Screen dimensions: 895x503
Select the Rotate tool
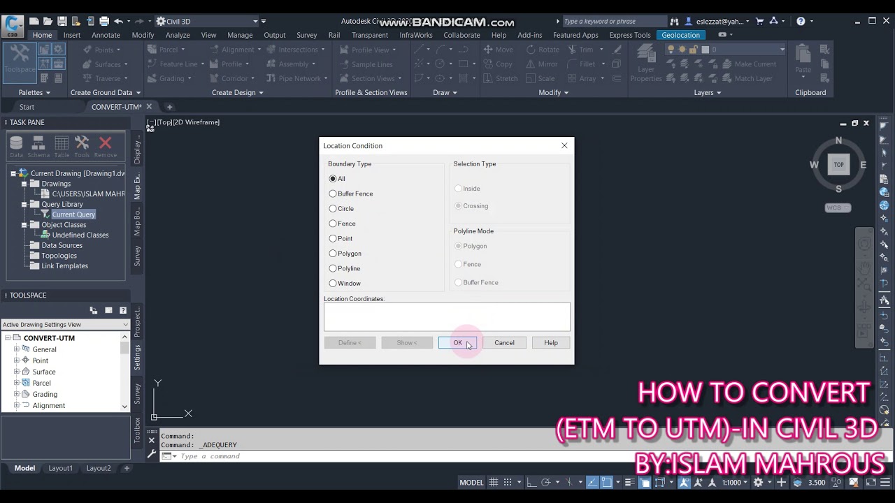coord(543,50)
